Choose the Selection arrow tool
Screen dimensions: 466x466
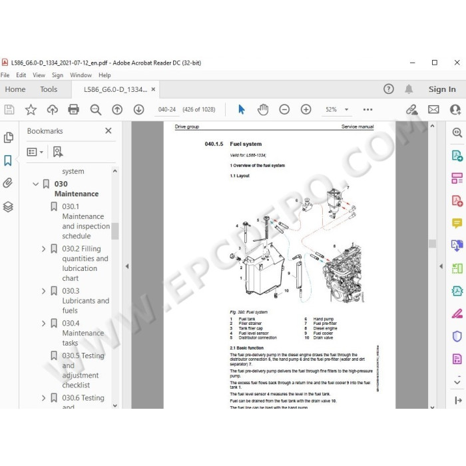241,110
